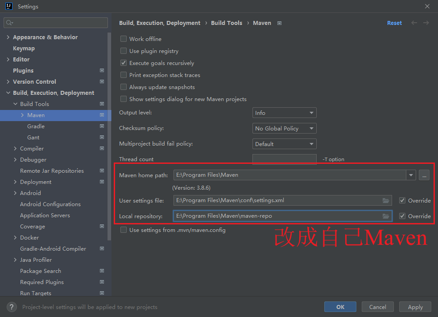The width and height of the screenshot is (438, 317).
Task: Collapse the Build, Execution, Deployment section
Action: point(8,93)
